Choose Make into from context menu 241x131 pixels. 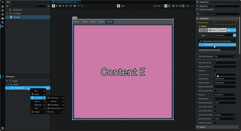[x=38, y=105]
